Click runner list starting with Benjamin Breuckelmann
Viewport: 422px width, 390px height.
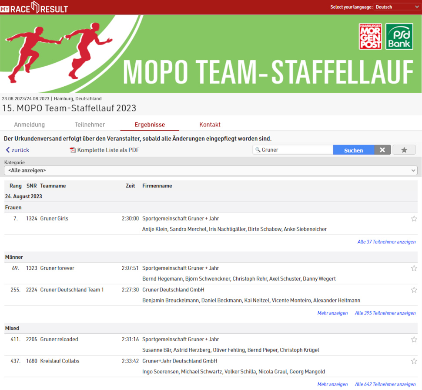point(251,300)
